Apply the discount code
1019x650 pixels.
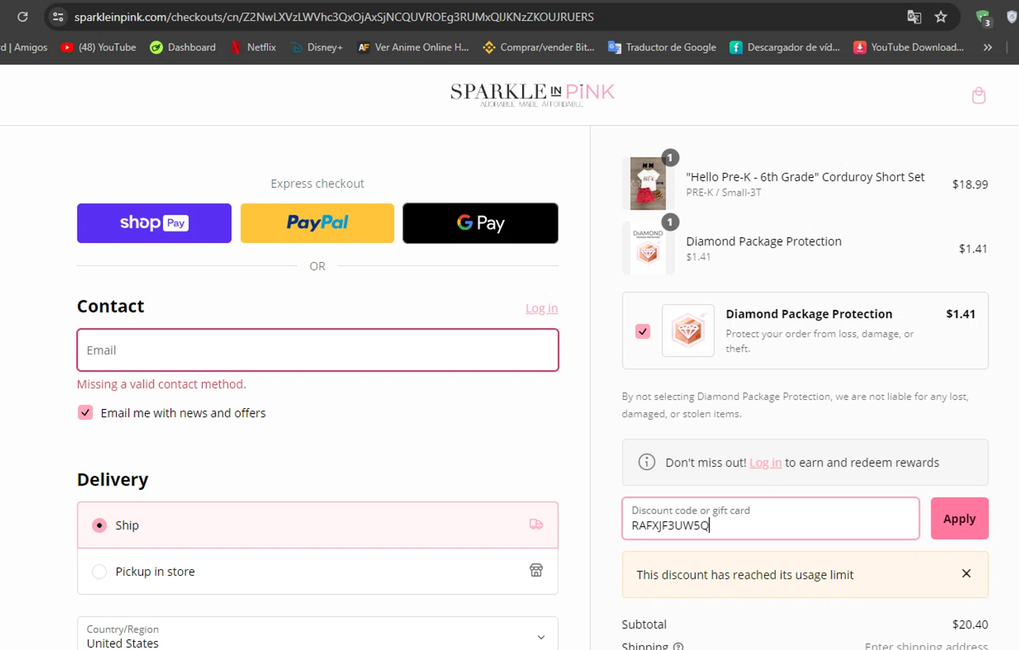pyautogui.click(x=959, y=519)
